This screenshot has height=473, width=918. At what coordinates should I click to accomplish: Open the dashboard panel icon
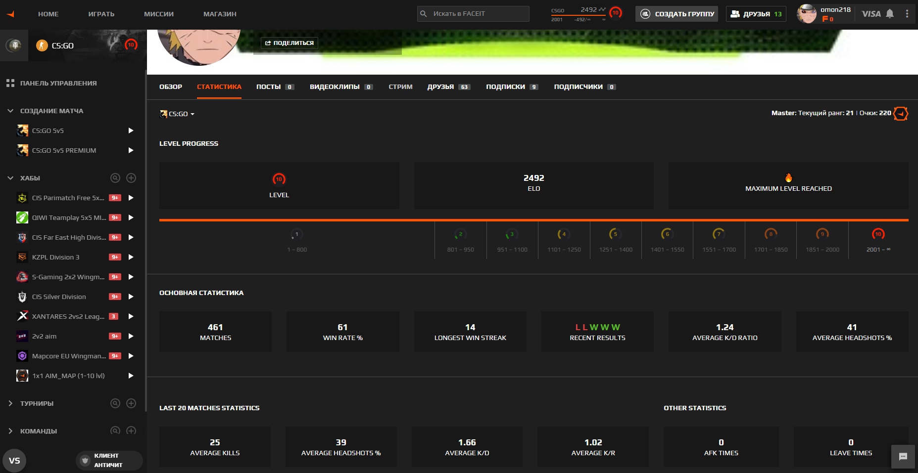10,83
